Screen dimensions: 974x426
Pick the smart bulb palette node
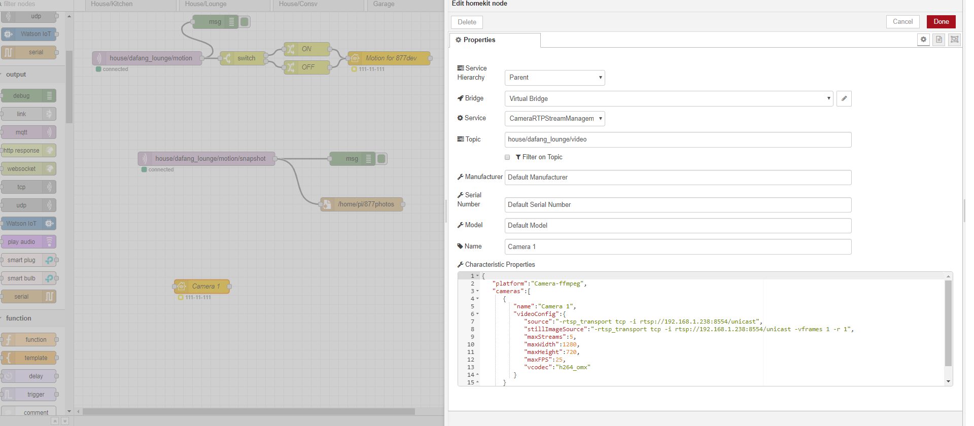[x=28, y=278]
